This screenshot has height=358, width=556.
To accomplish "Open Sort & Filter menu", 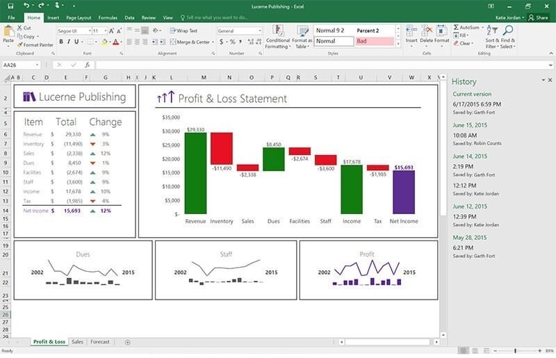I will pos(492,37).
